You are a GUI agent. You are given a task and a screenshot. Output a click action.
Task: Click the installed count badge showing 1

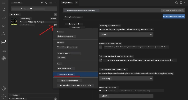point(55,15)
